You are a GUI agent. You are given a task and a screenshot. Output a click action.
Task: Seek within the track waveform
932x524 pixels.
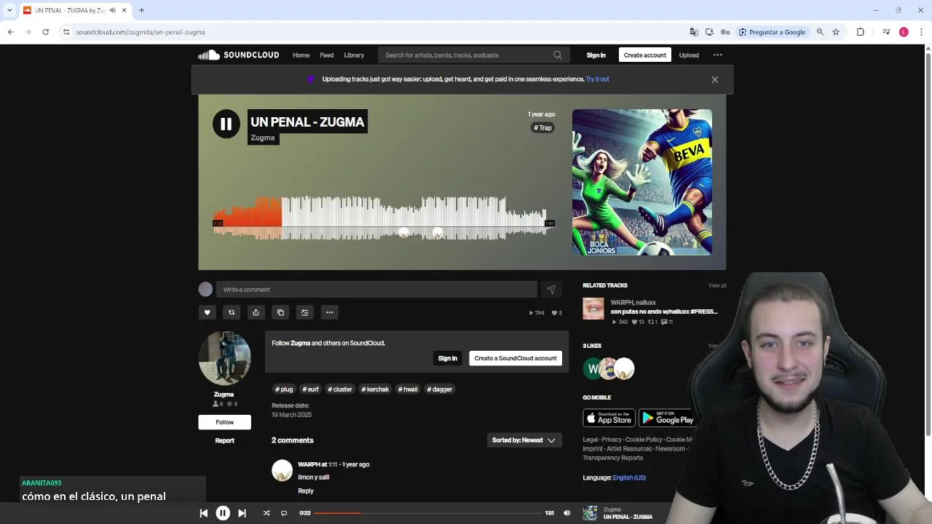[x=384, y=218]
